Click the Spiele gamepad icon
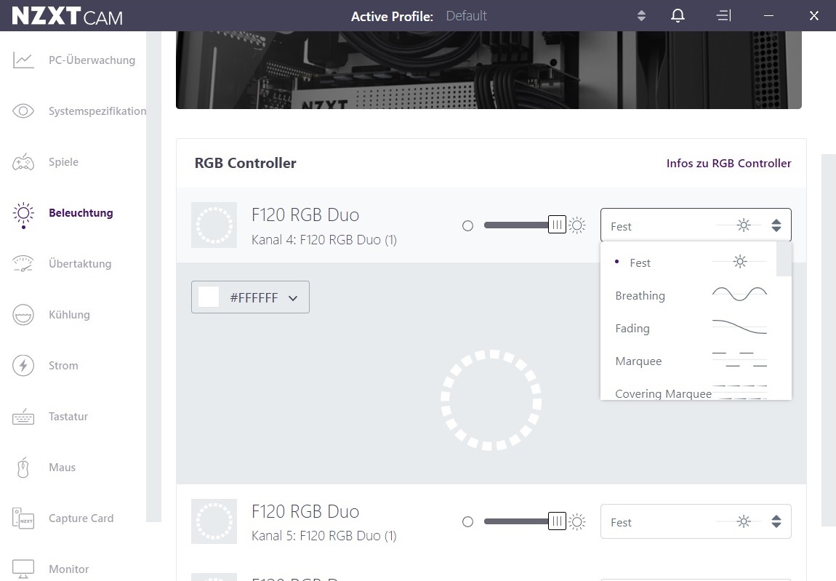The width and height of the screenshot is (836, 581). click(x=23, y=162)
